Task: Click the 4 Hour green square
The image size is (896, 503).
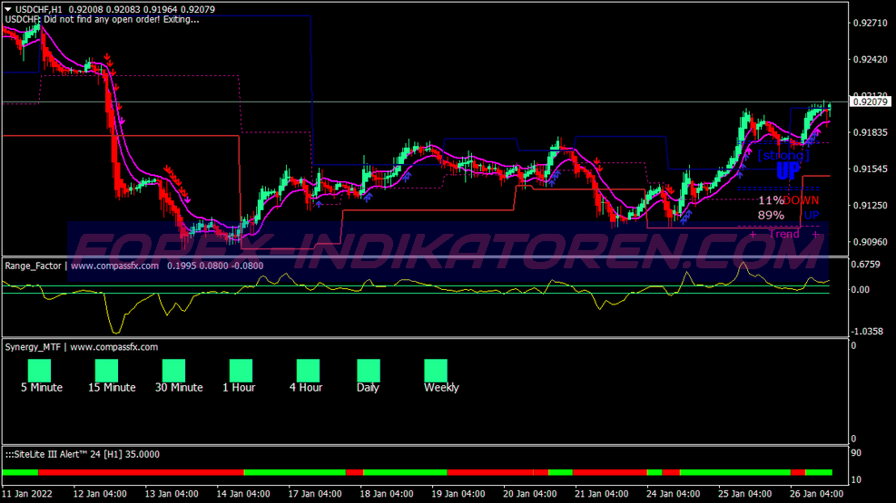Action: coord(308,370)
